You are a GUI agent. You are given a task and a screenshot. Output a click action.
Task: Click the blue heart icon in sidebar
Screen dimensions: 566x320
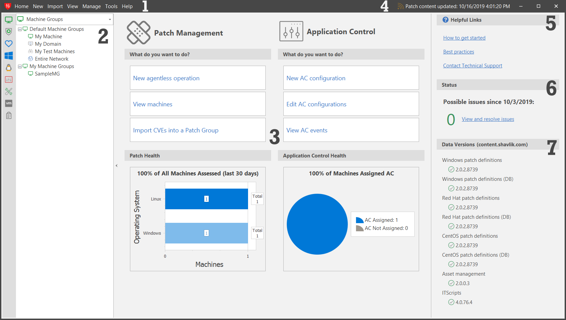[9, 44]
